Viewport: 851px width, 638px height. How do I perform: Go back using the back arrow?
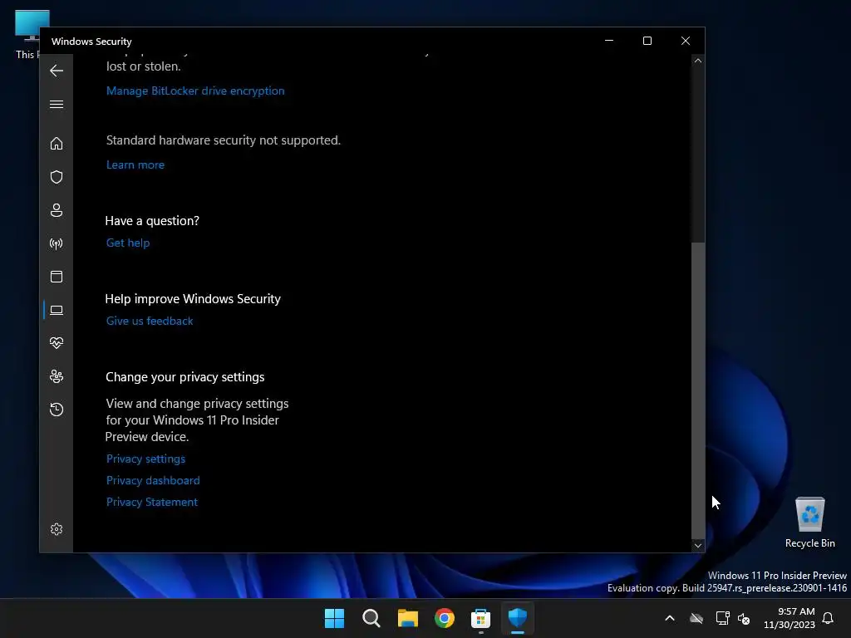(x=57, y=71)
